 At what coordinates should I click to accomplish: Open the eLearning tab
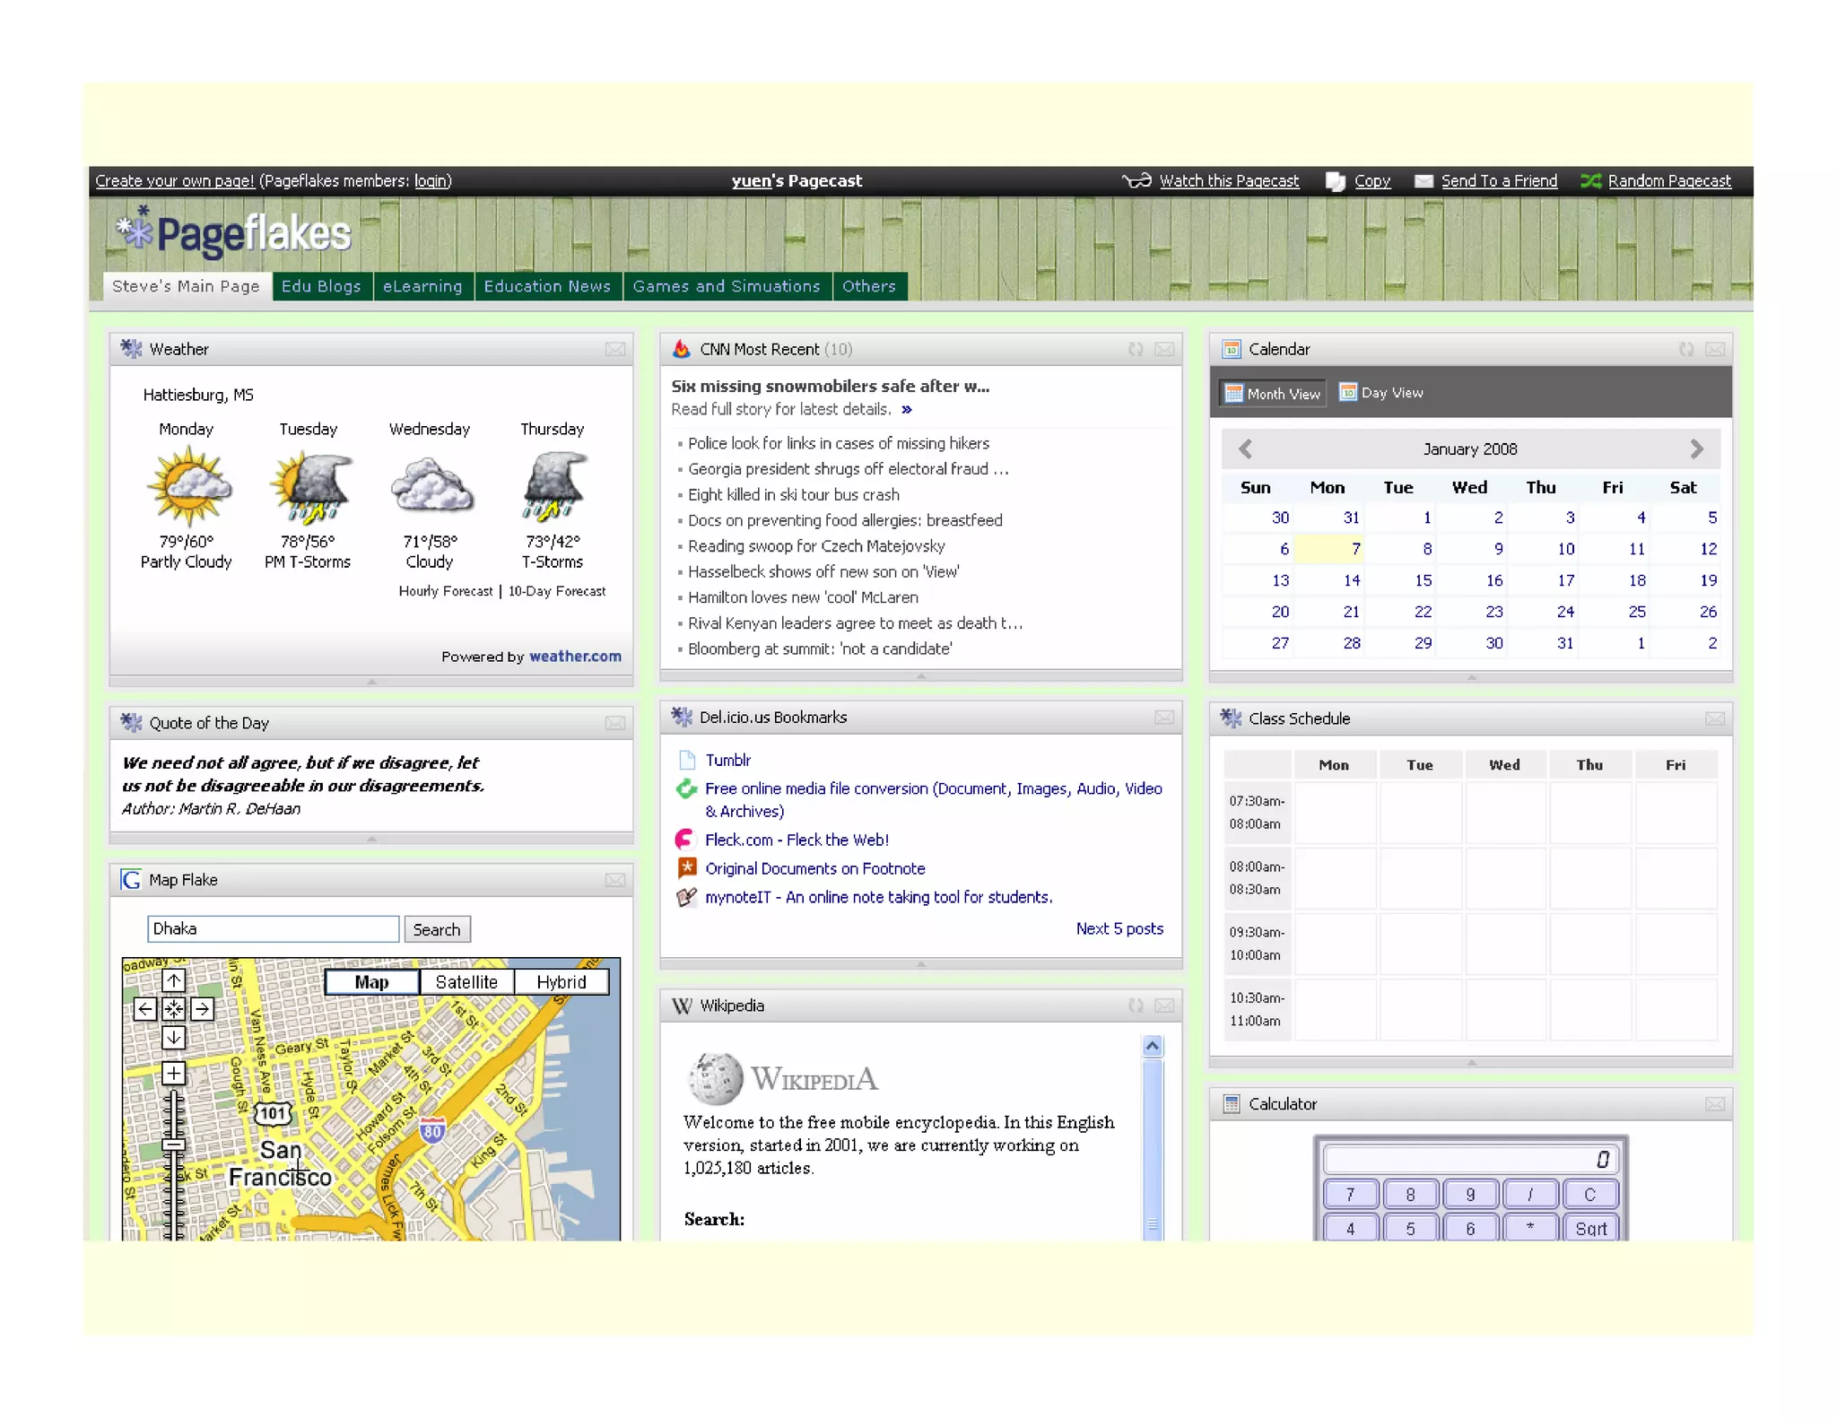click(x=422, y=286)
